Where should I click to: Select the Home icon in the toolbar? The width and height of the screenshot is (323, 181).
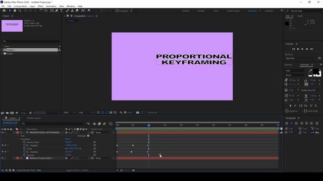4,11
